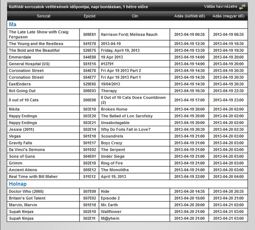The height and width of the screenshot is (230, 255).
Task: Click the Doctor Who episode title 'Hide'
Action: click(105, 191)
